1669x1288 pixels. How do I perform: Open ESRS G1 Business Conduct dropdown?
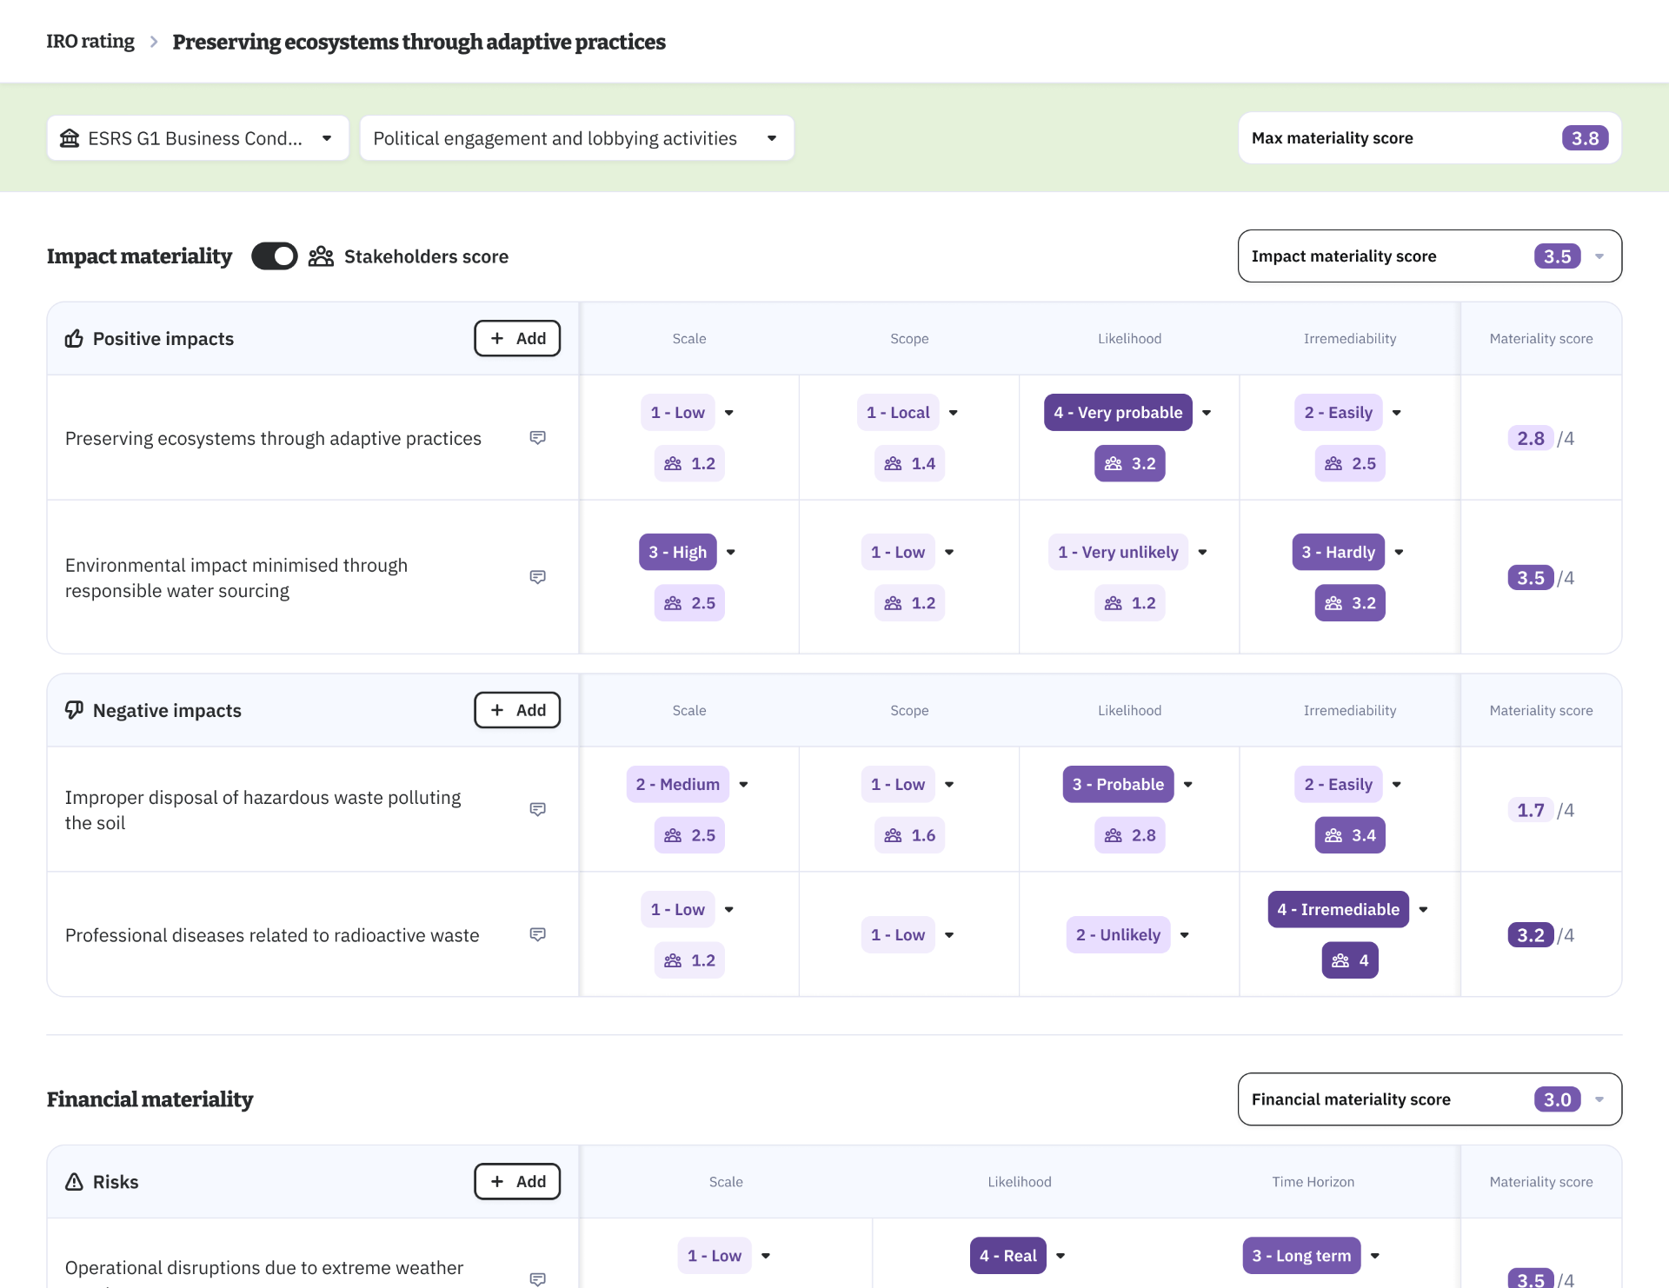coord(198,138)
